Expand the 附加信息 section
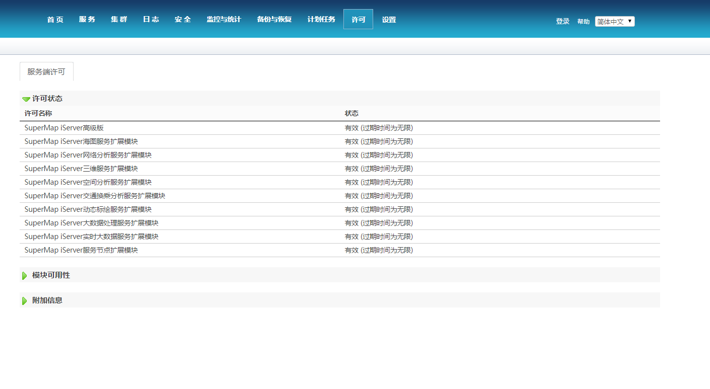 (25, 300)
